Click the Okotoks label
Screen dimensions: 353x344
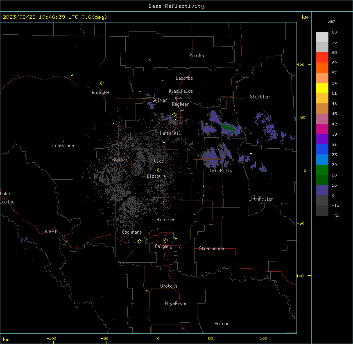pos(169,286)
